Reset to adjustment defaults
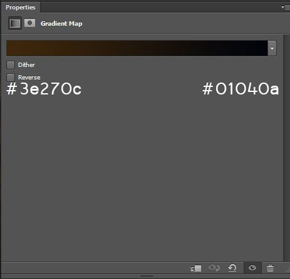This screenshot has width=290, height=279. tap(232, 268)
